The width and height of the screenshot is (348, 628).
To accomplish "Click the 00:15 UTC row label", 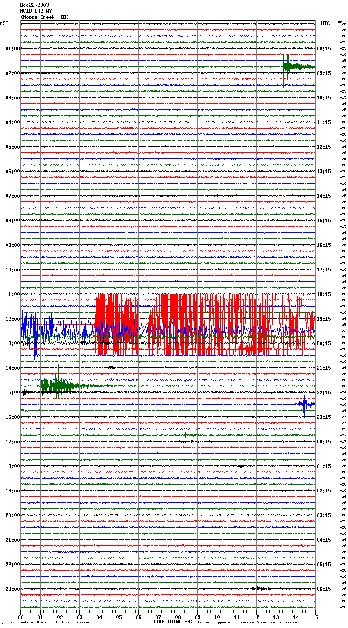I will 324,442.
